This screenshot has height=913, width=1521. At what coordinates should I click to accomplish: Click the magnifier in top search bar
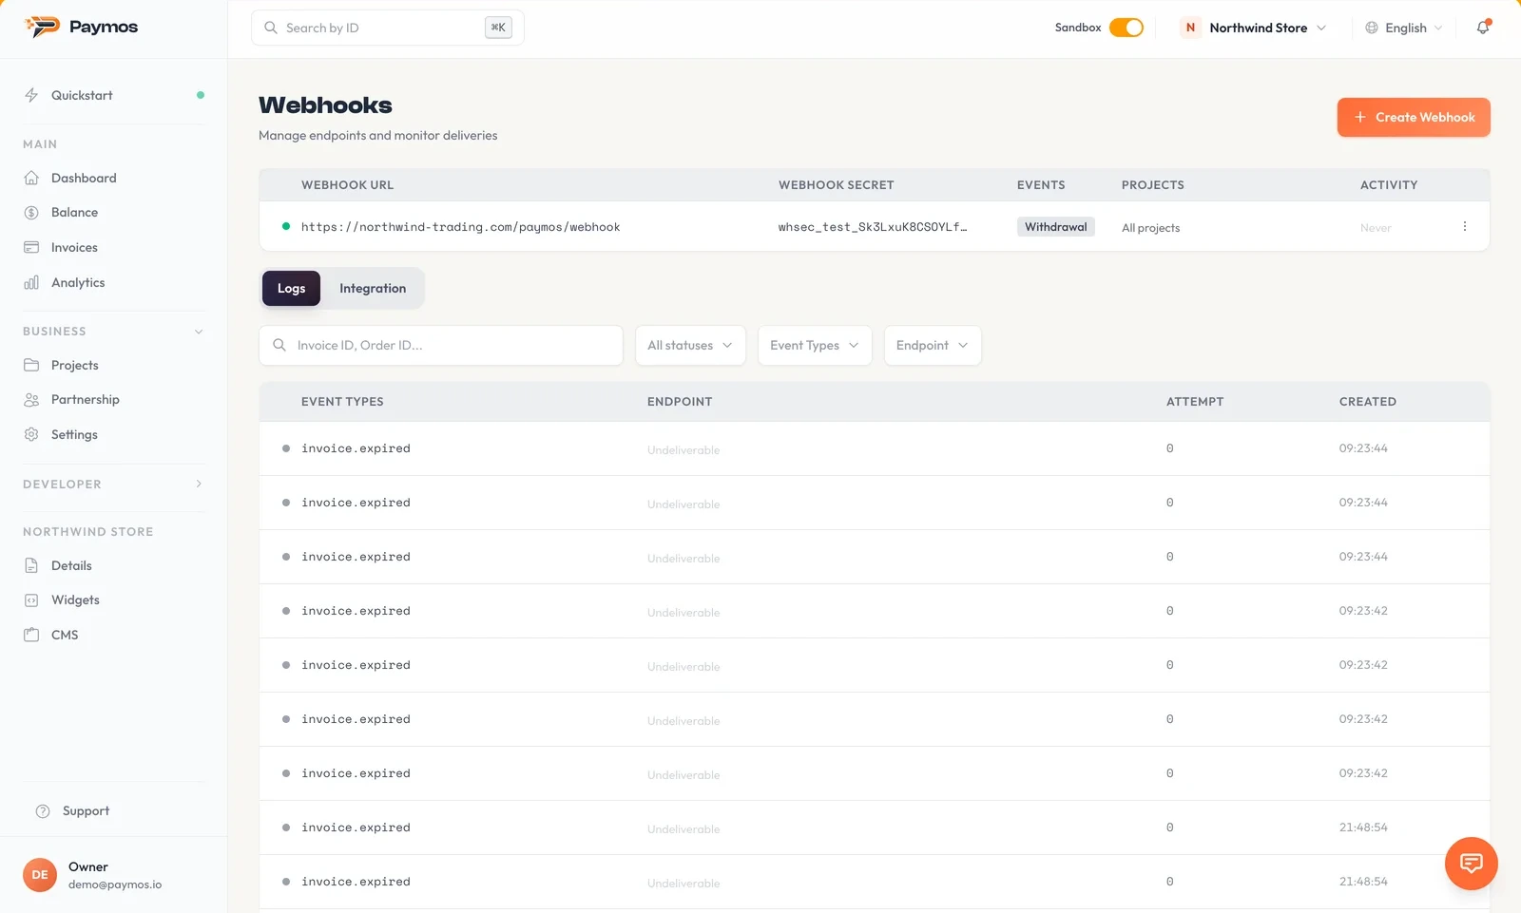(271, 28)
